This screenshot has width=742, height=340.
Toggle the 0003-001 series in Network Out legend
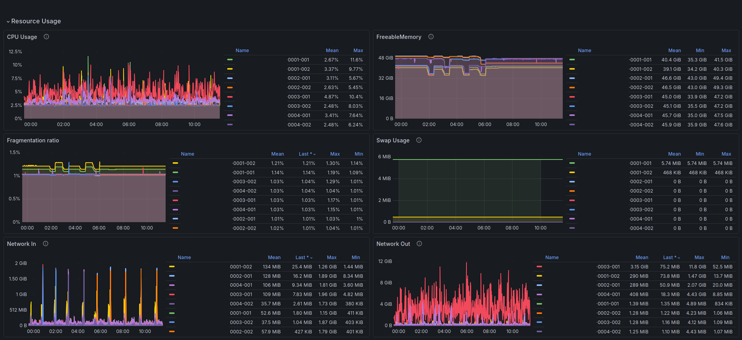(608, 267)
